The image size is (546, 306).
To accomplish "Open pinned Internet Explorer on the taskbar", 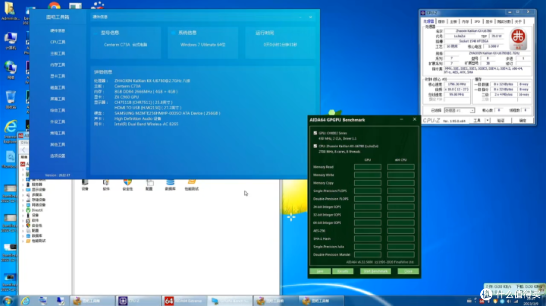I will coord(25,301).
